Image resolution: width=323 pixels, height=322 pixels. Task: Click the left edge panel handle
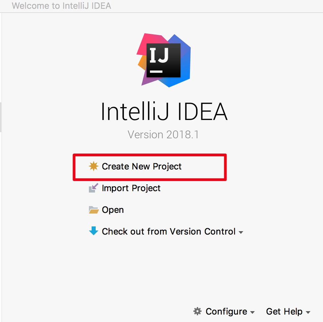tap(1, 117)
